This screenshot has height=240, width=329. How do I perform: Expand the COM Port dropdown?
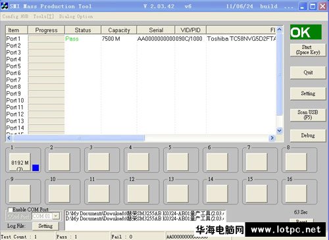tap(56, 216)
